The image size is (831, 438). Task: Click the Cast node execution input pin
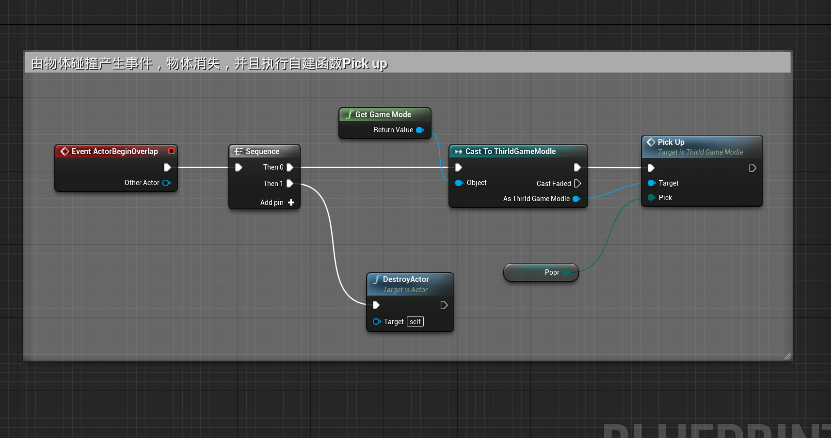pos(458,168)
